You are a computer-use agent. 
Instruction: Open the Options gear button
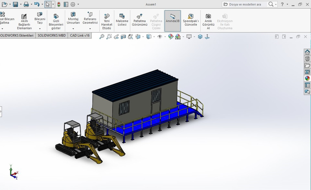tap(73, 4)
